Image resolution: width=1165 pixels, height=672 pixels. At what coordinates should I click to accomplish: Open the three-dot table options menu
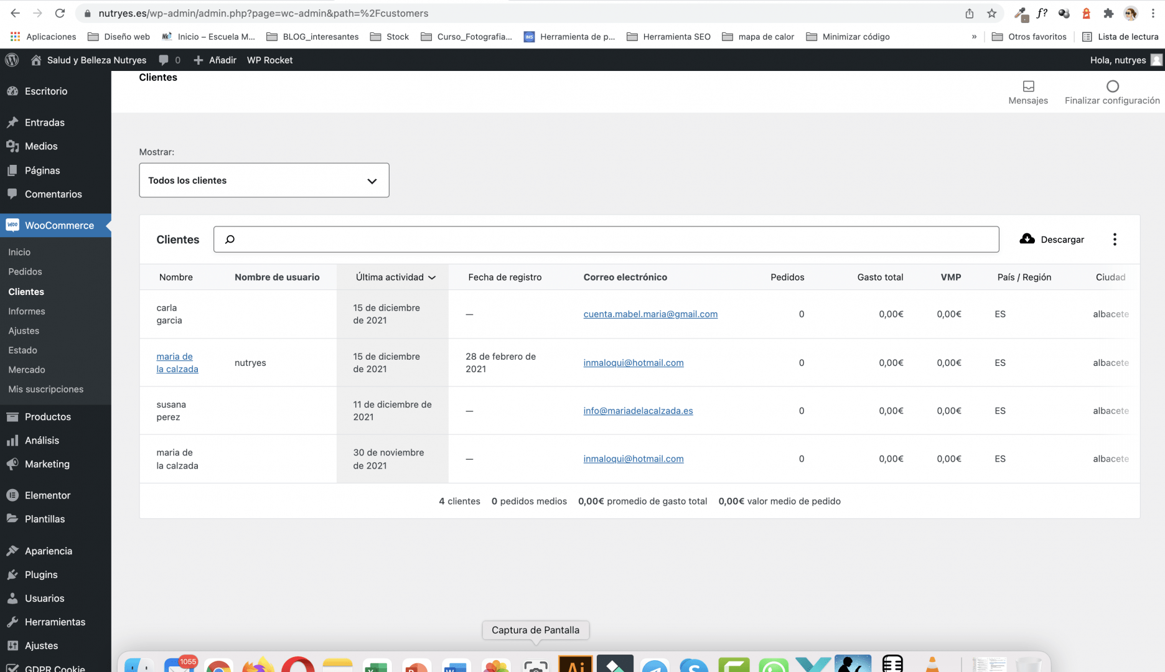(1115, 240)
